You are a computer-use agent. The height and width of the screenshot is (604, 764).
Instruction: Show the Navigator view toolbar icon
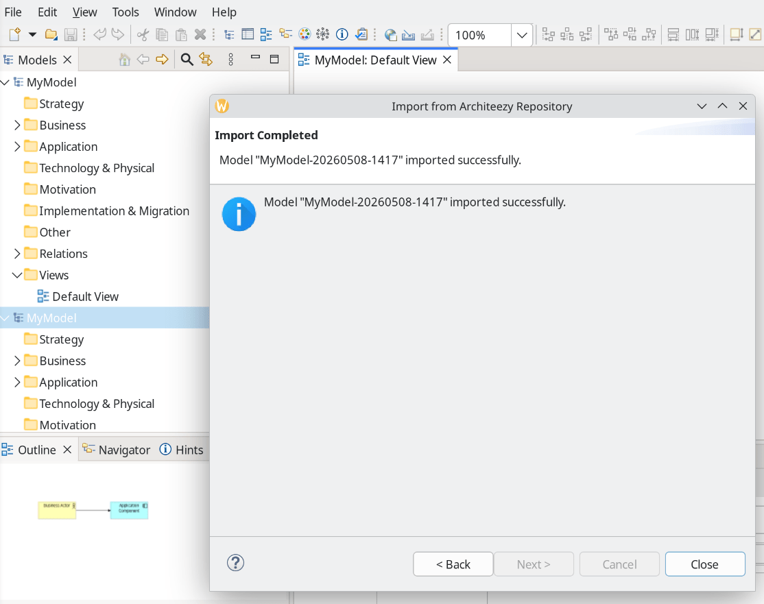point(285,34)
